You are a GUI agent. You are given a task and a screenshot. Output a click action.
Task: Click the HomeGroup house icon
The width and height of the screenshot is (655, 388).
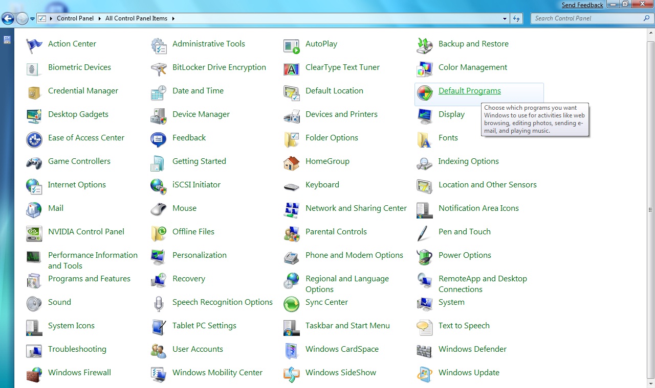click(x=292, y=163)
